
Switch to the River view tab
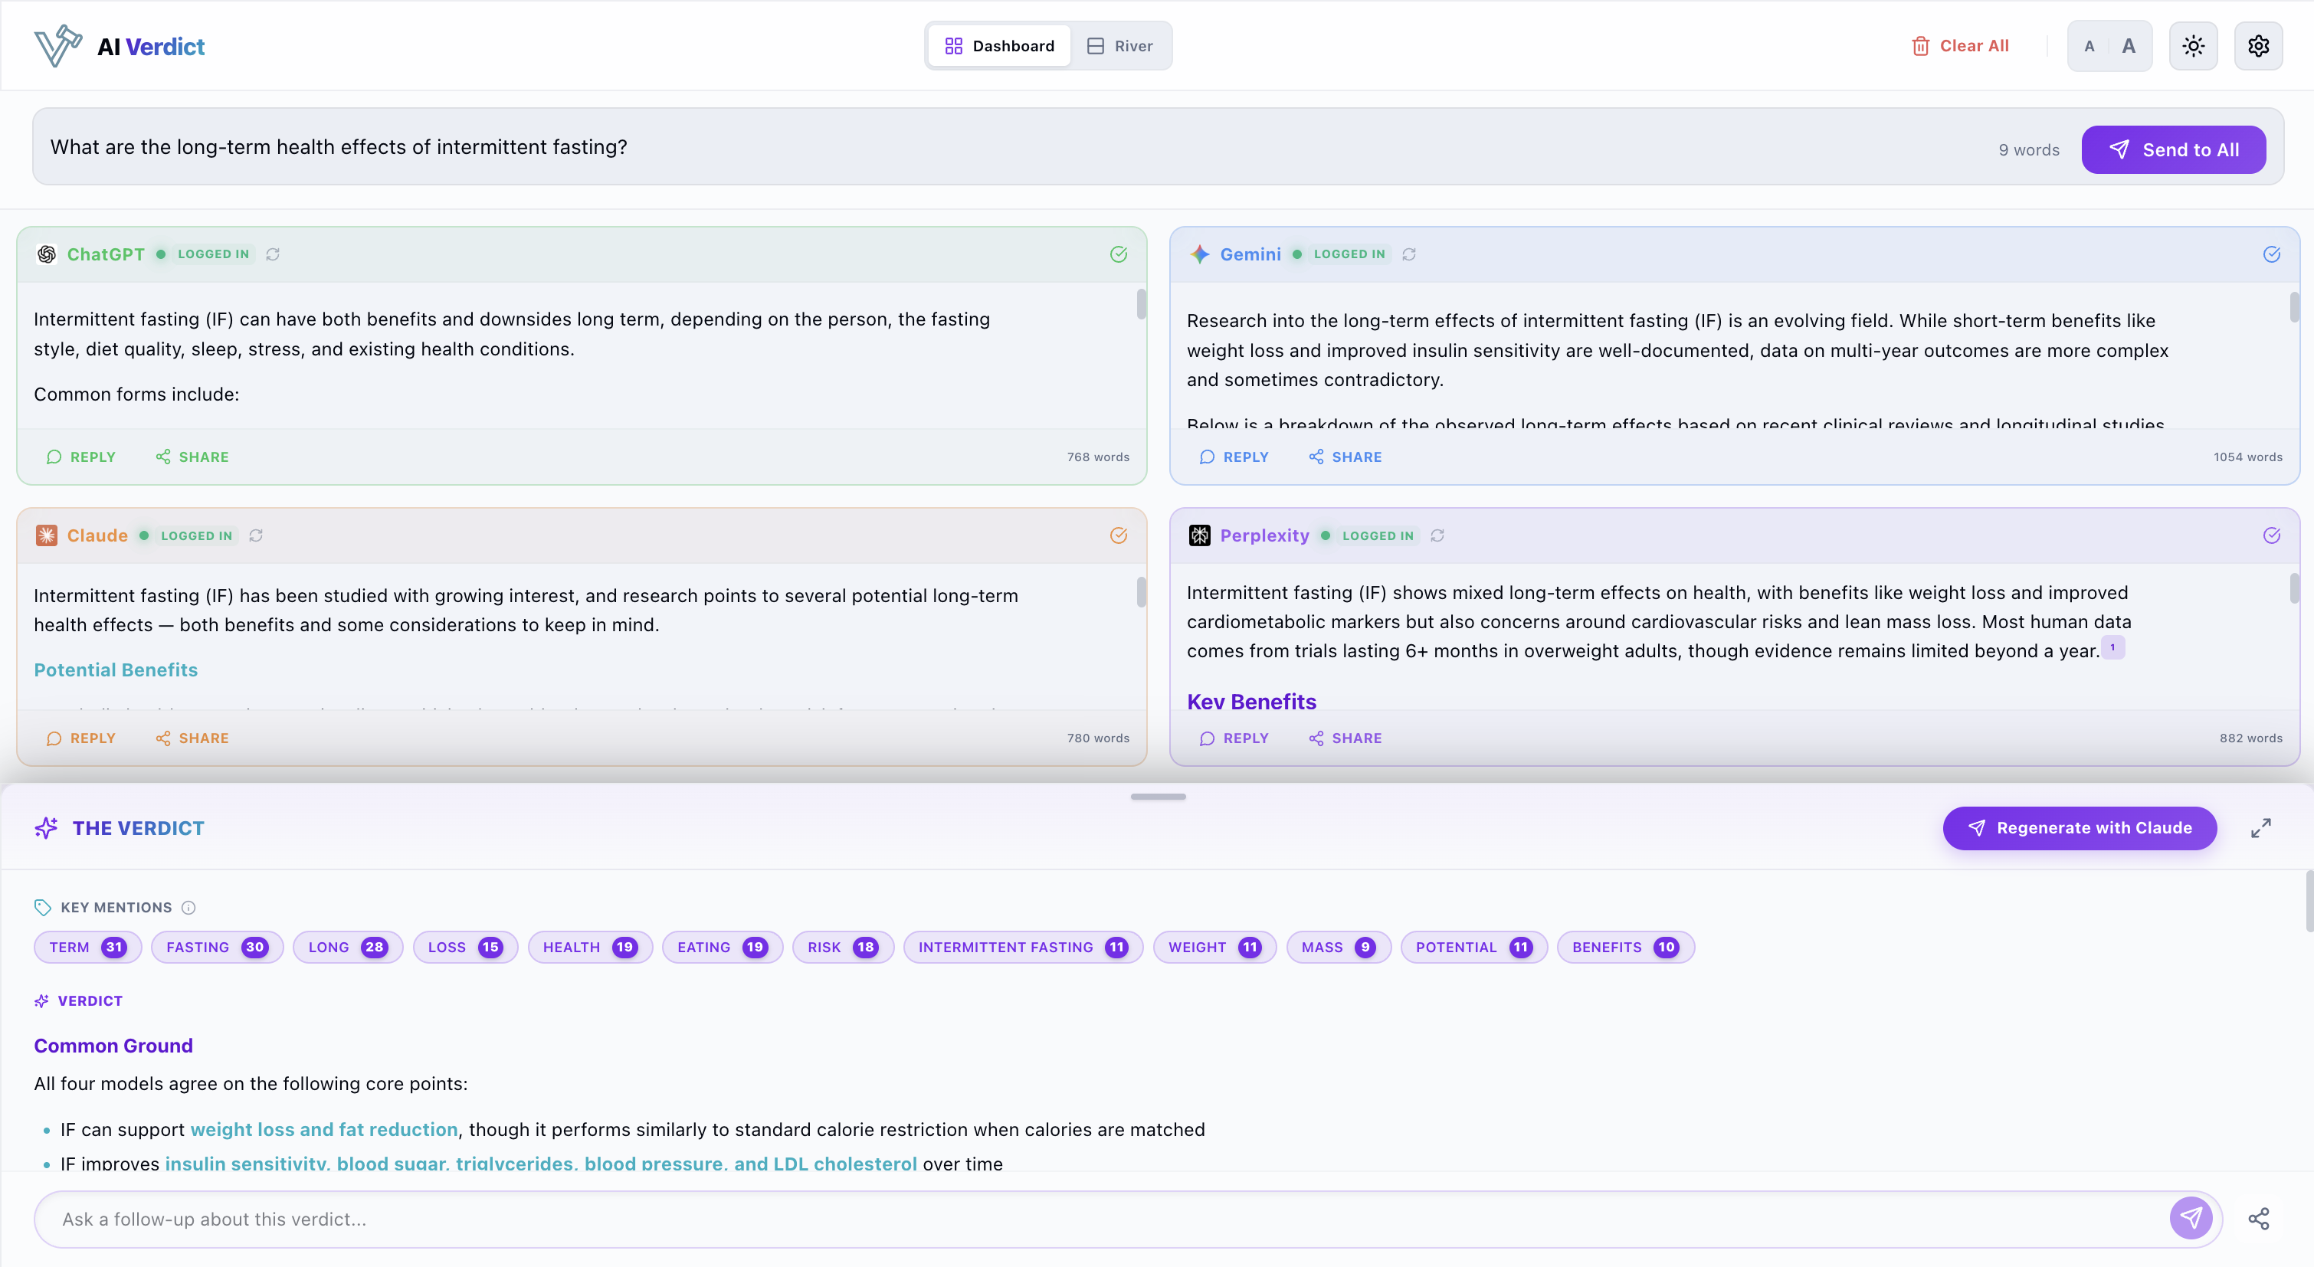click(x=1120, y=46)
